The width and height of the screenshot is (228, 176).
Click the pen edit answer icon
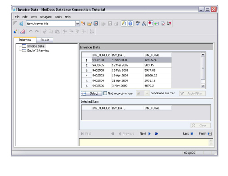pos(144,24)
